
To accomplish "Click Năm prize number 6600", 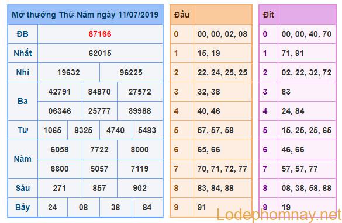I will click(x=60, y=169).
